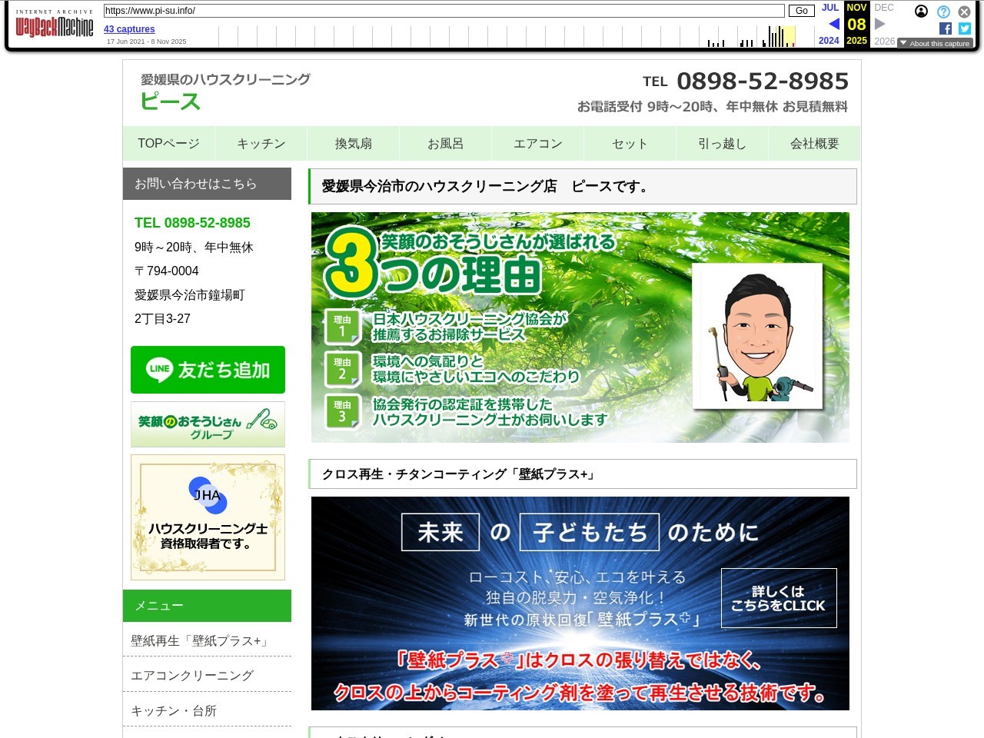984x738 pixels.
Task: Open 笑顔のおそうじさん グループ banner
Action: 208,424
